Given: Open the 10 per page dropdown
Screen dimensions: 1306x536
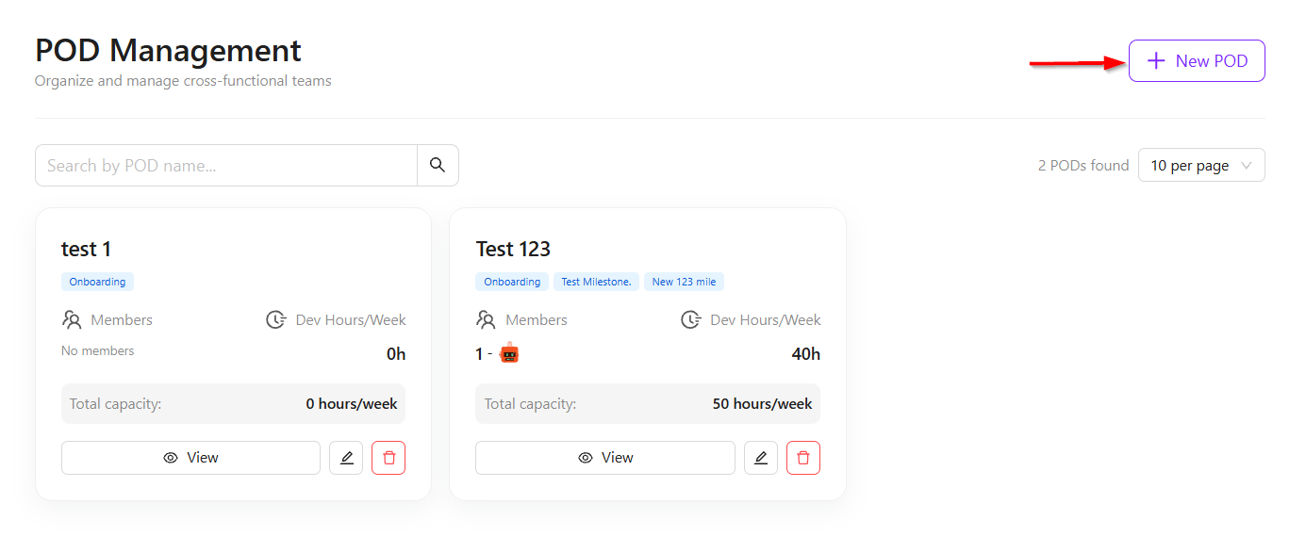Looking at the screenshot, I should coord(1200,165).
